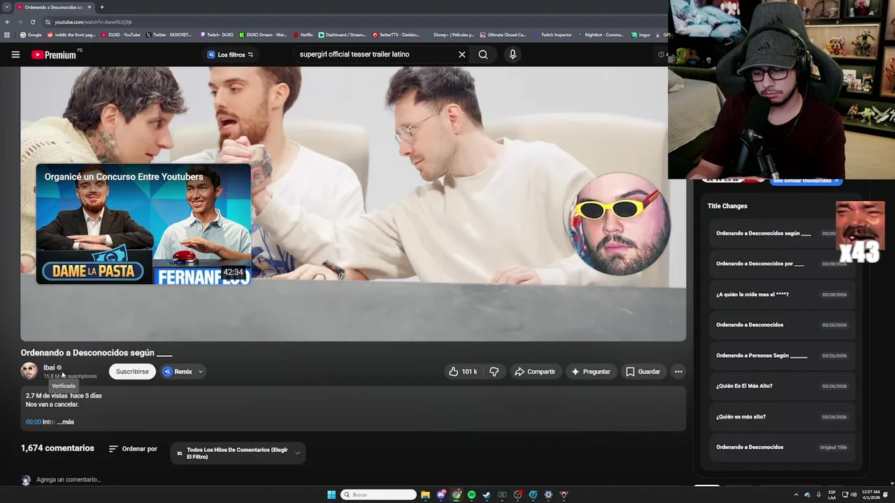Reload the current page

tap(32, 22)
